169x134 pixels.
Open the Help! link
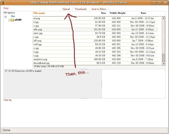6,8
